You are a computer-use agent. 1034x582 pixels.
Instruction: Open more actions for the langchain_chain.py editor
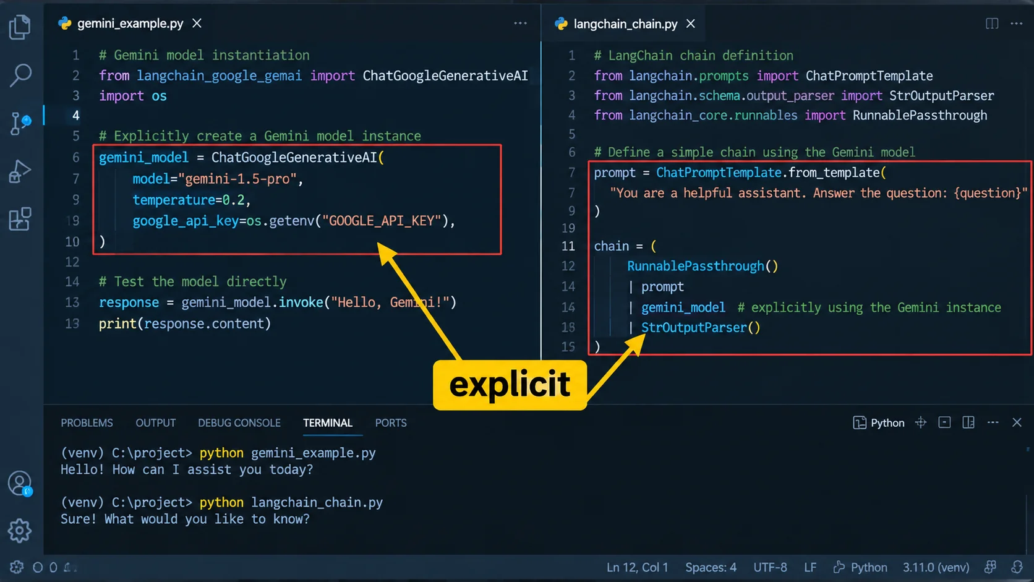(1017, 24)
